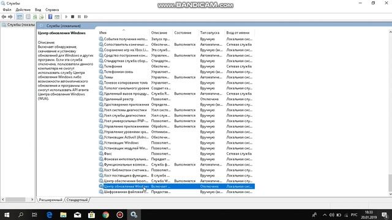Screen dimensions: 392x220
Task: Switch to the Расширенный tab
Action: [x=50, y=200]
